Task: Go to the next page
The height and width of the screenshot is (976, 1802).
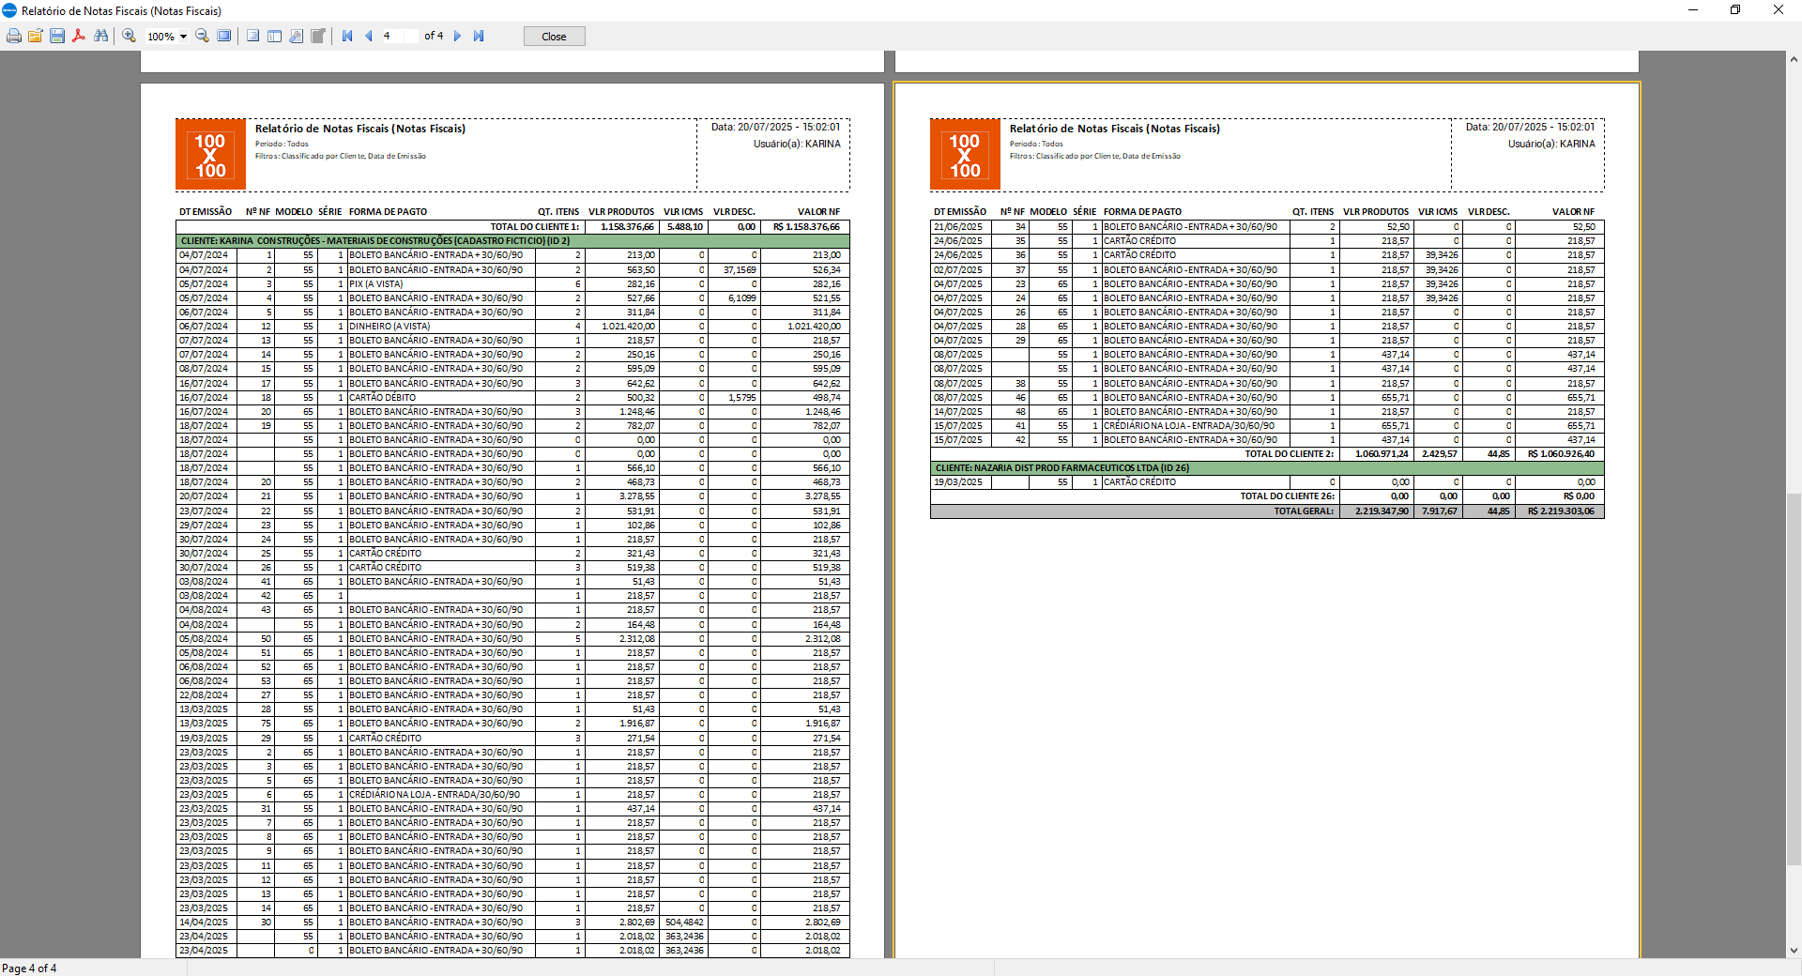Action: 458,37
